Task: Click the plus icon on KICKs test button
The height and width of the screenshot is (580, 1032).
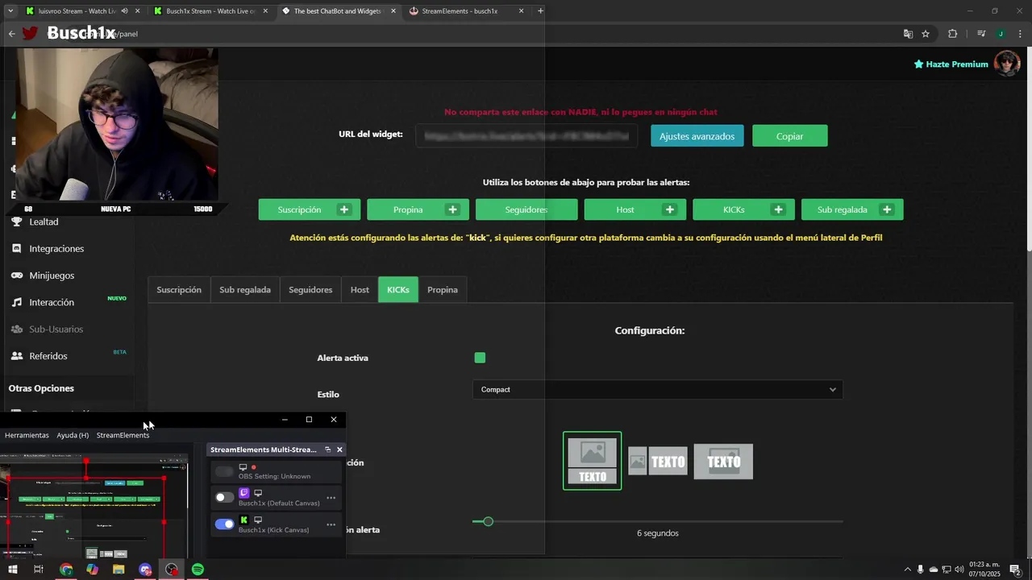Action: pyautogui.click(x=778, y=209)
